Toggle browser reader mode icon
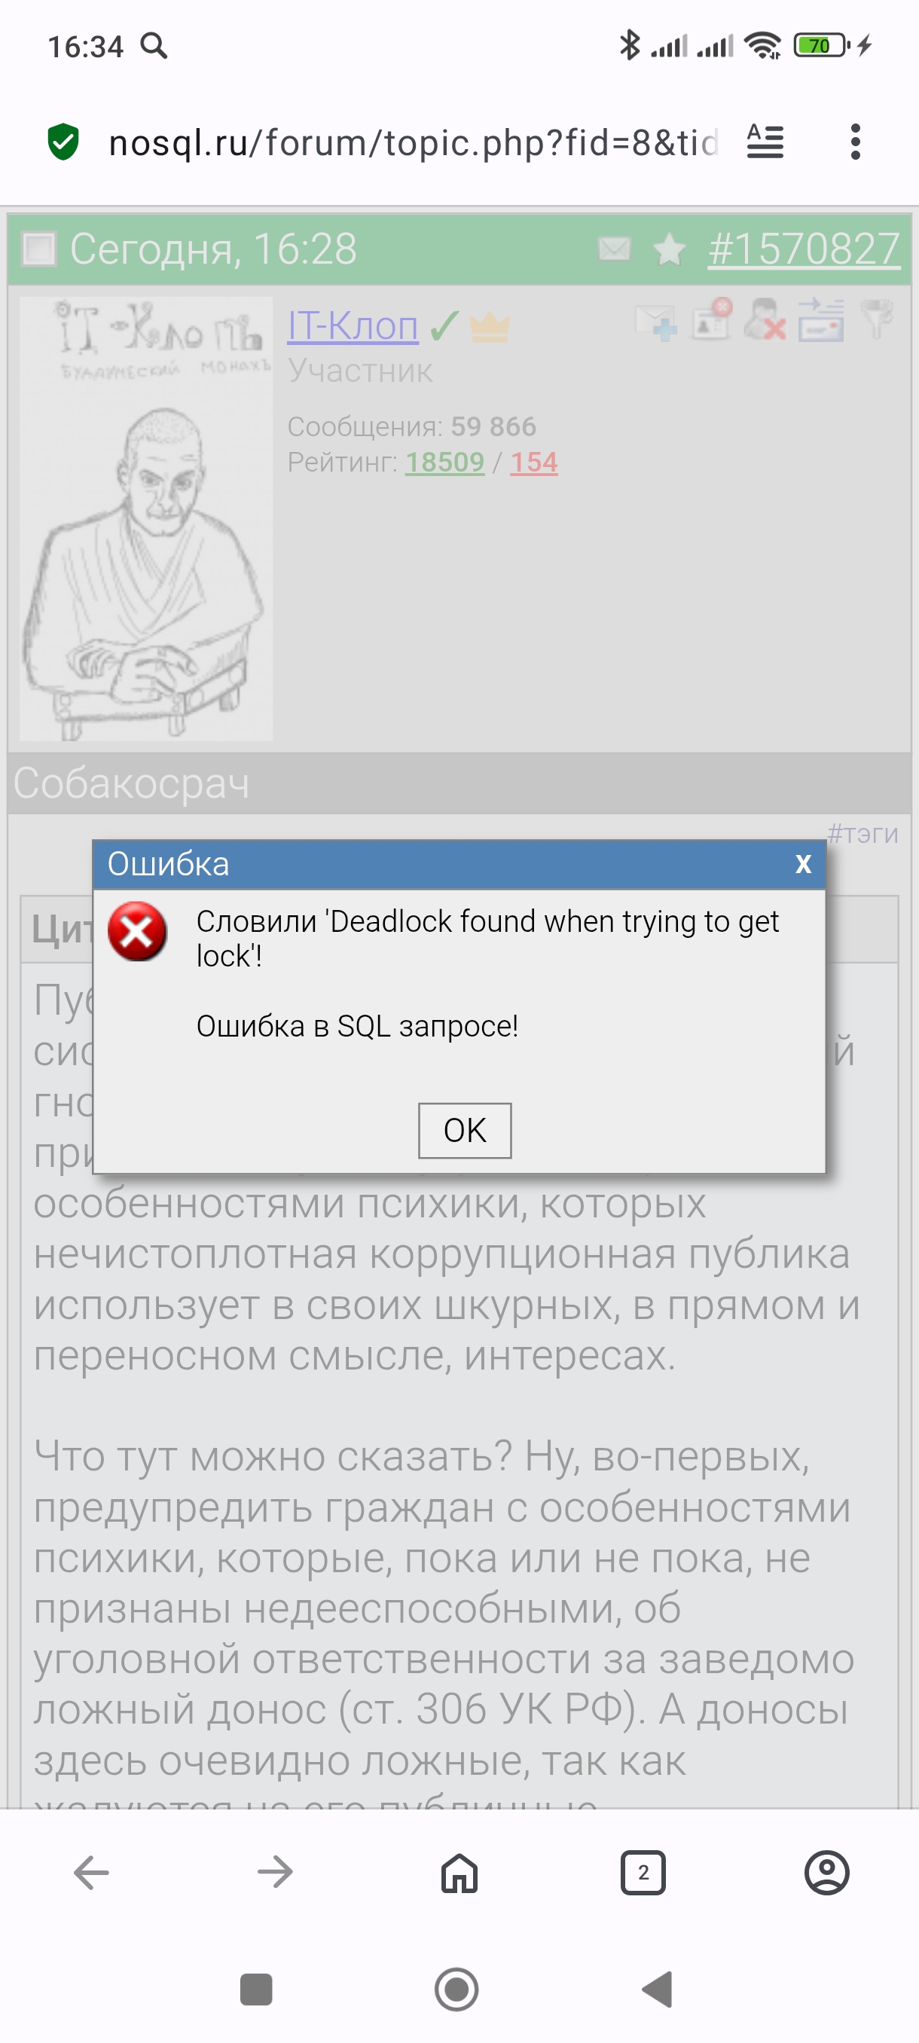The image size is (919, 2043). [x=765, y=142]
